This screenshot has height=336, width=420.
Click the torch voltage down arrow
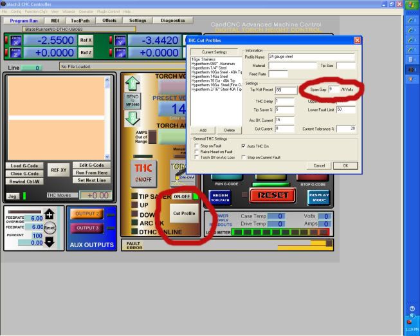[x=131, y=118]
